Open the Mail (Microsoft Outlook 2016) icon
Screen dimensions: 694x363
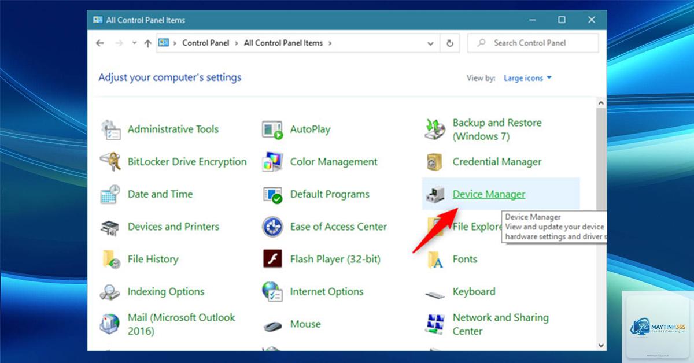(x=110, y=324)
